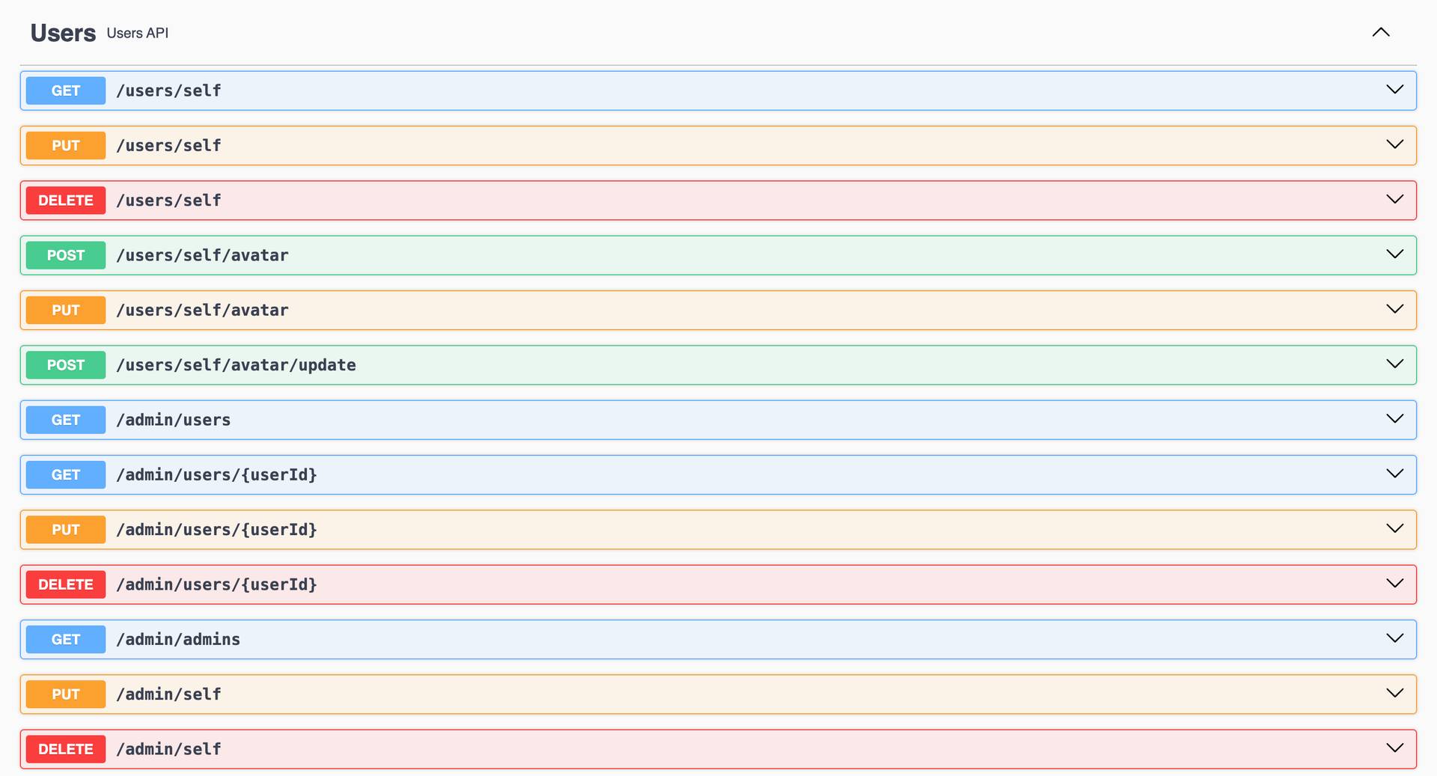Click the "Users API" description text
The height and width of the screenshot is (776, 1437).
(x=138, y=33)
